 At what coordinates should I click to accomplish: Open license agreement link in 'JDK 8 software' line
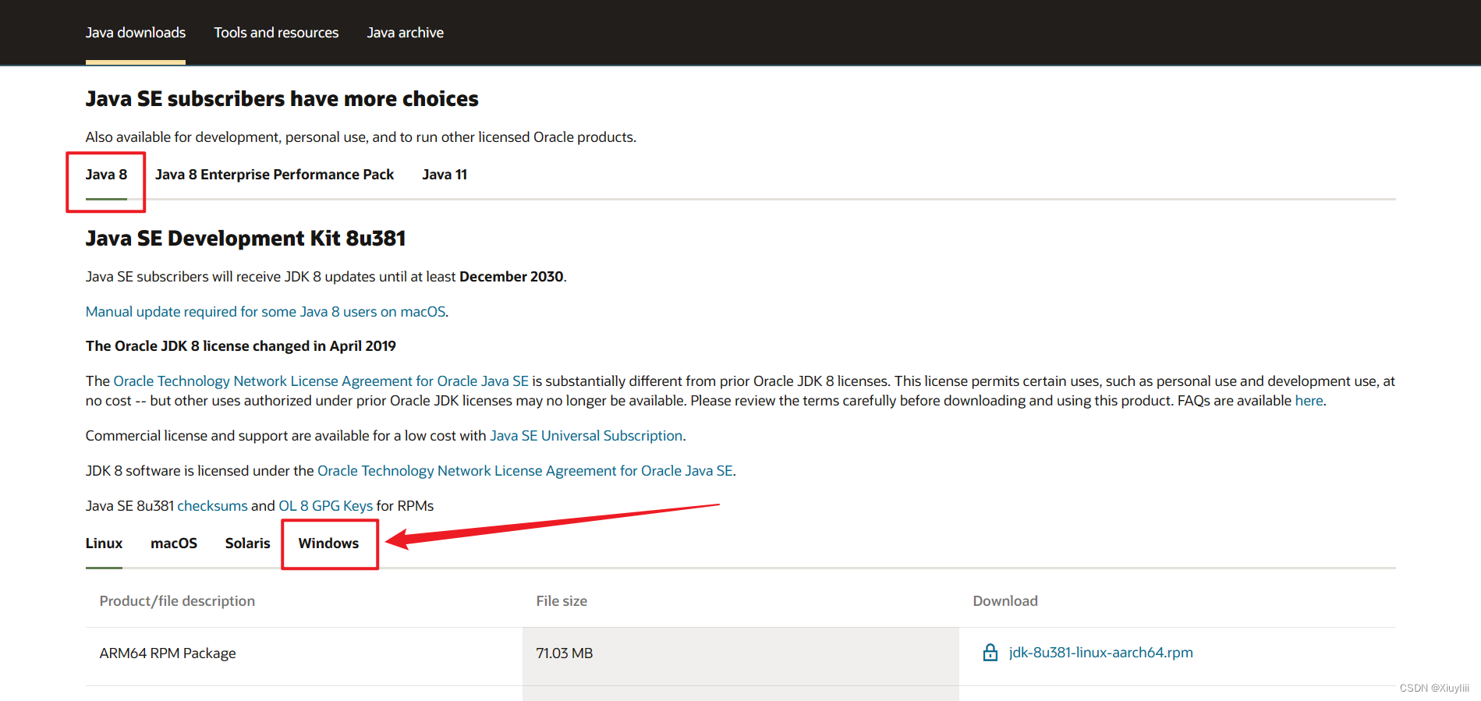point(525,471)
